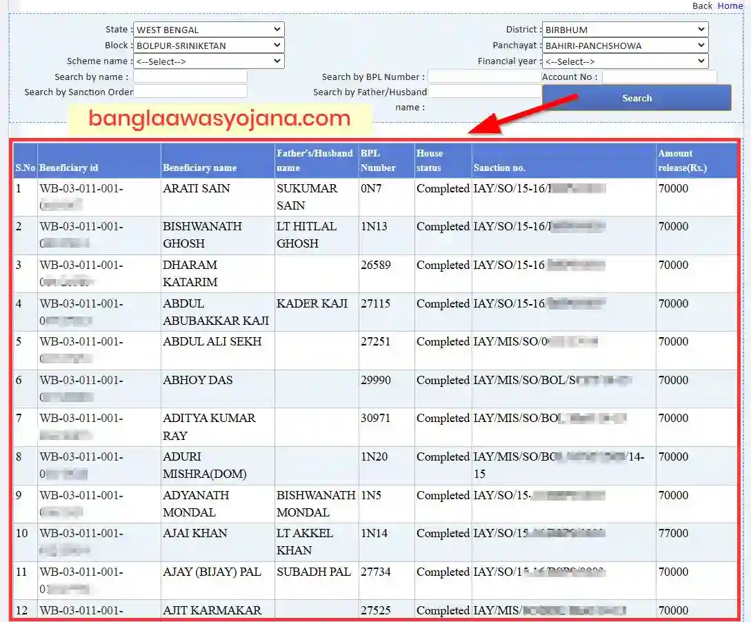The image size is (751, 622).
Task: Select beneficiary name ADITYA KUMAR RAY
Action: (210, 427)
